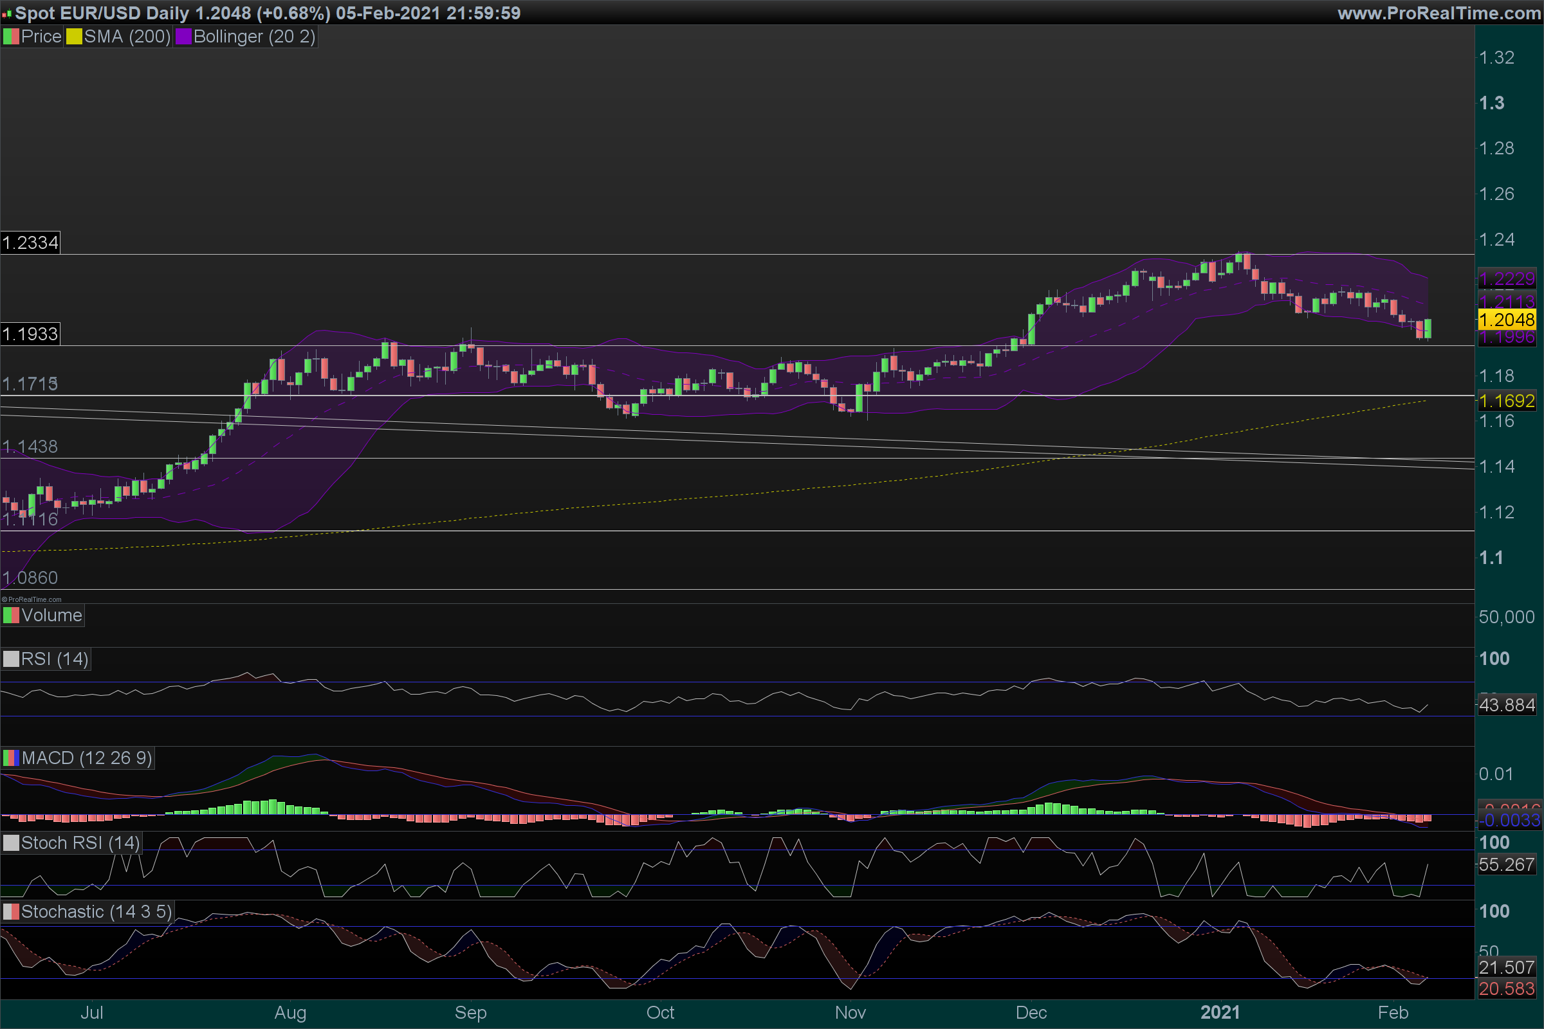Click the Volume panel legend icon

(x=10, y=615)
